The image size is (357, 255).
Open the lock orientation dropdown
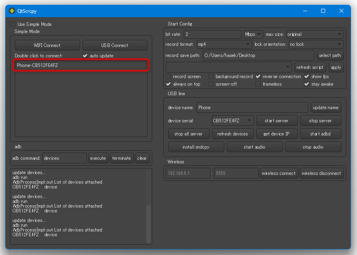(x=316, y=44)
